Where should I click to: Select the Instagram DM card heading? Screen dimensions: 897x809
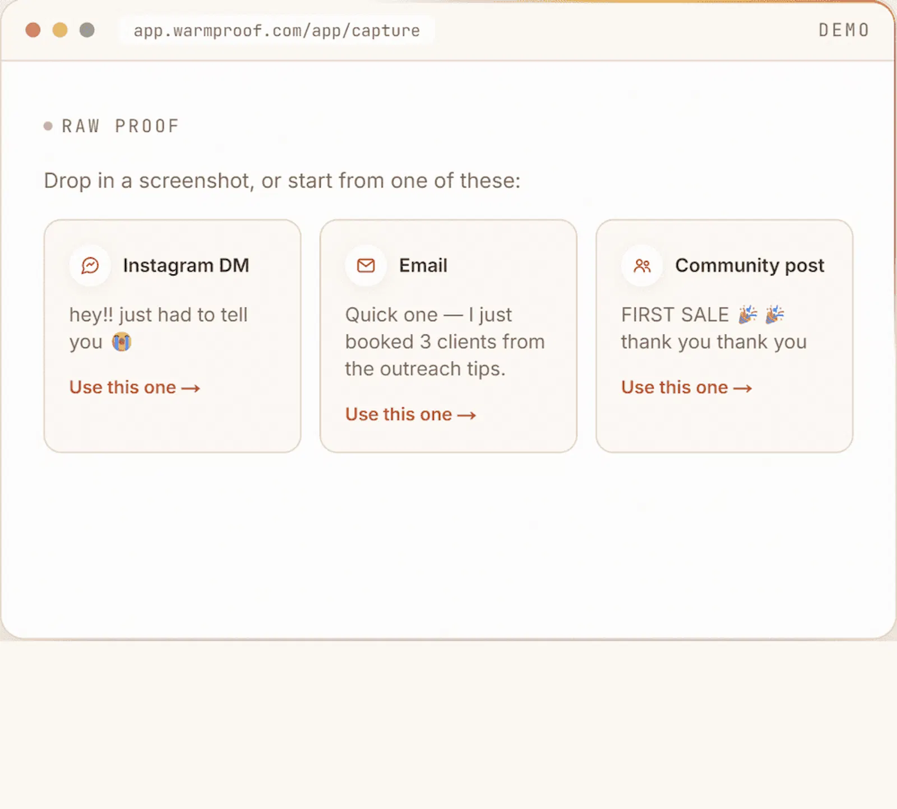[186, 265]
